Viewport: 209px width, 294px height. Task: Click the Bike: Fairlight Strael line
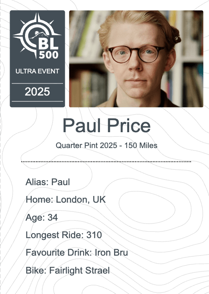(68, 270)
